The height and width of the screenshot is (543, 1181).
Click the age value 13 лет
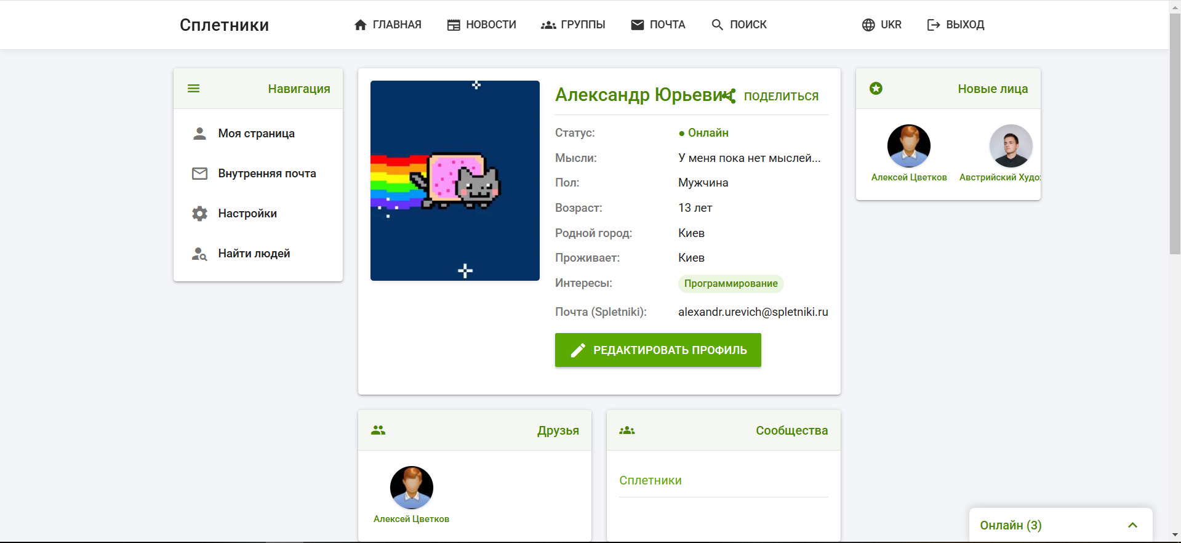tap(695, 208)
